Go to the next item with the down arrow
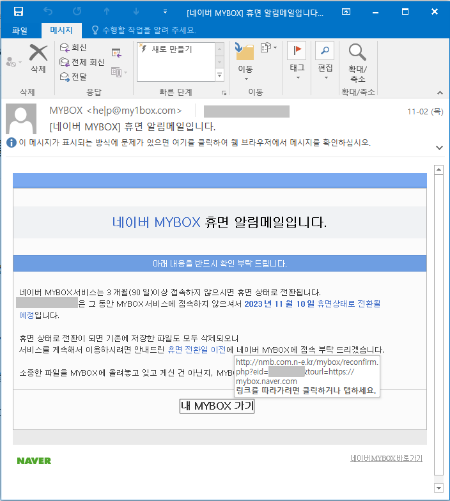This screenshot has width=450, height=501. click(136, 12)
